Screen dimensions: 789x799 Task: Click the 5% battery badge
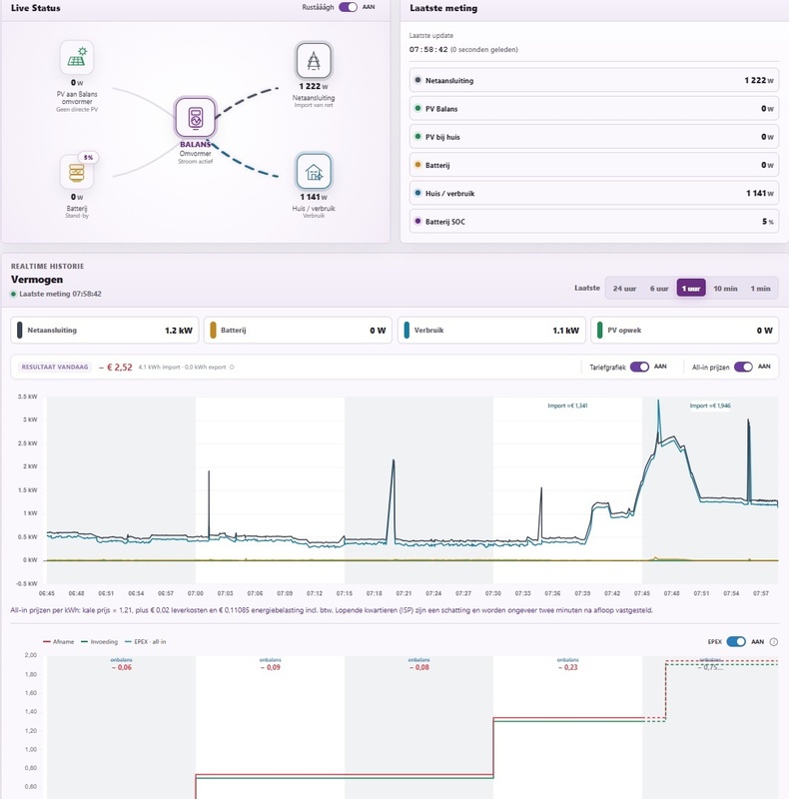[x=88, y=158]
